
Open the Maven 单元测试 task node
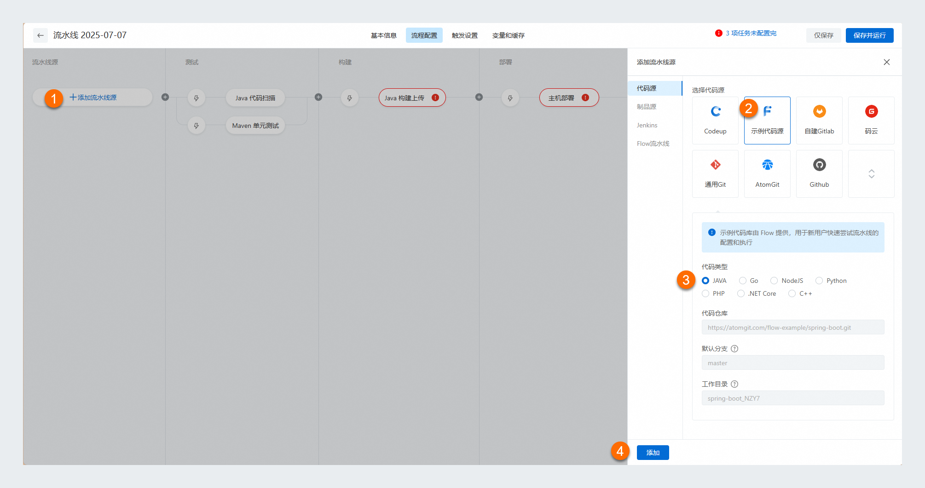[x=255, y=126]
